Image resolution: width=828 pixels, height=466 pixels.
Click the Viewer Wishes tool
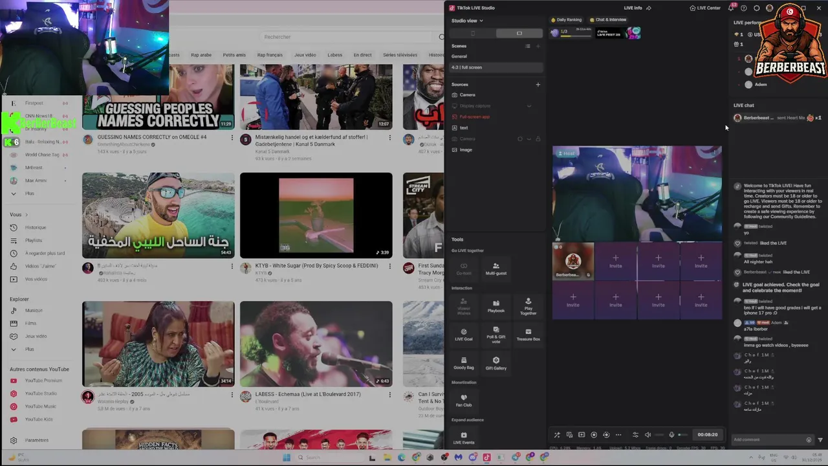464,306
